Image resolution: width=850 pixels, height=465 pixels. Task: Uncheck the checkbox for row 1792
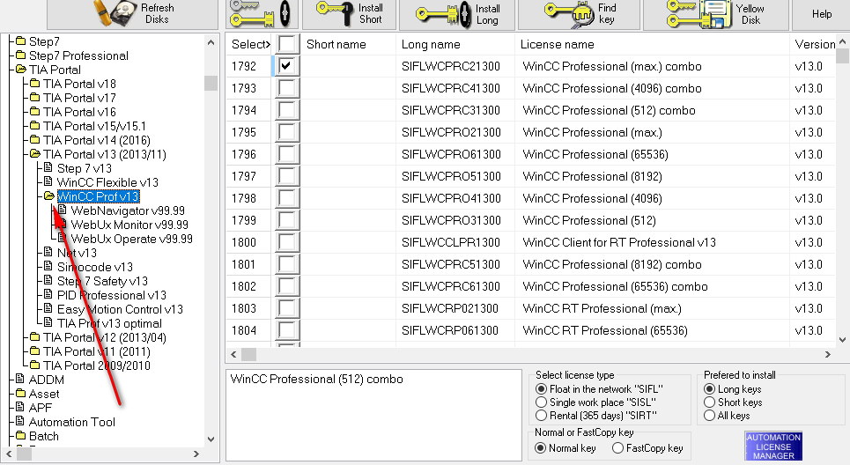tap(287, 66)
